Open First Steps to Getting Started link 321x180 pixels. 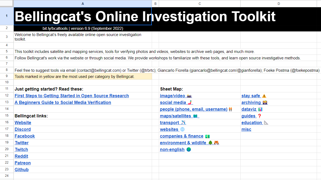point(72,96)
